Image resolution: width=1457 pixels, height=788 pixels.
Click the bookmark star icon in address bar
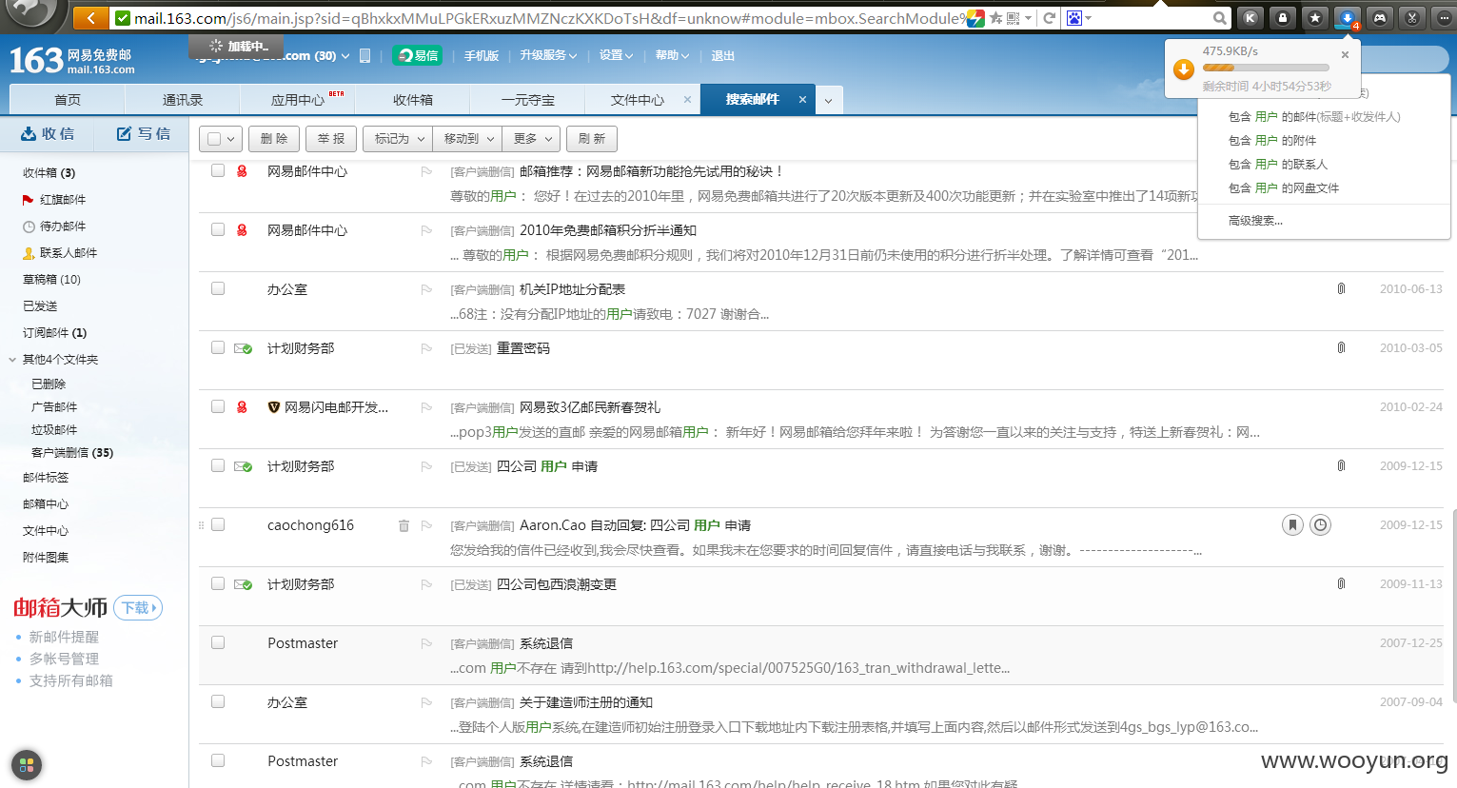995,18
